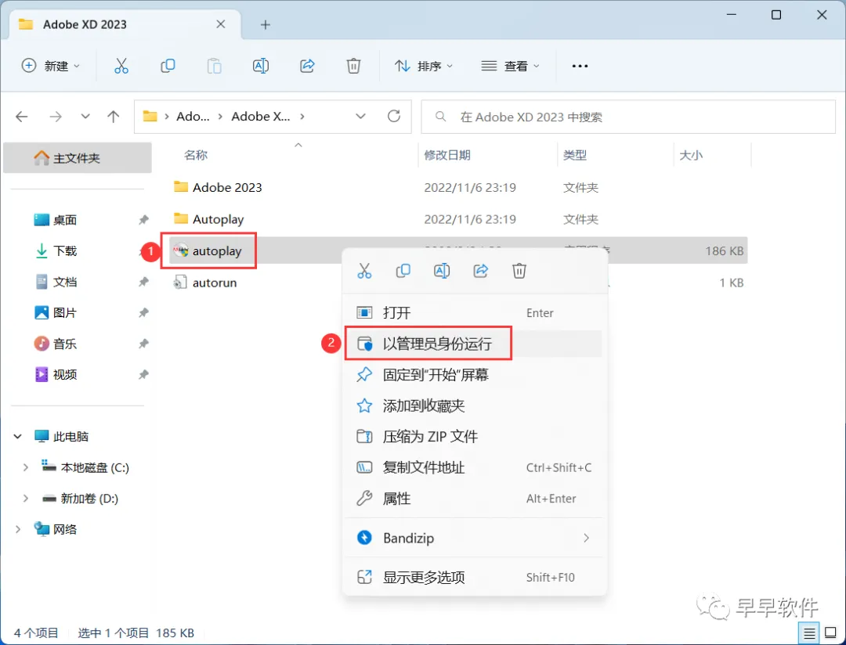Screen dimensions: 846x645
Task: Click the search box for Adobe XD 2023
Action: 628,117
